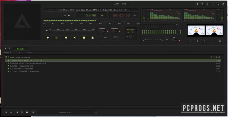Mute audio via the speaker icon
The image size is (228, 117).
tap(47, 31)
